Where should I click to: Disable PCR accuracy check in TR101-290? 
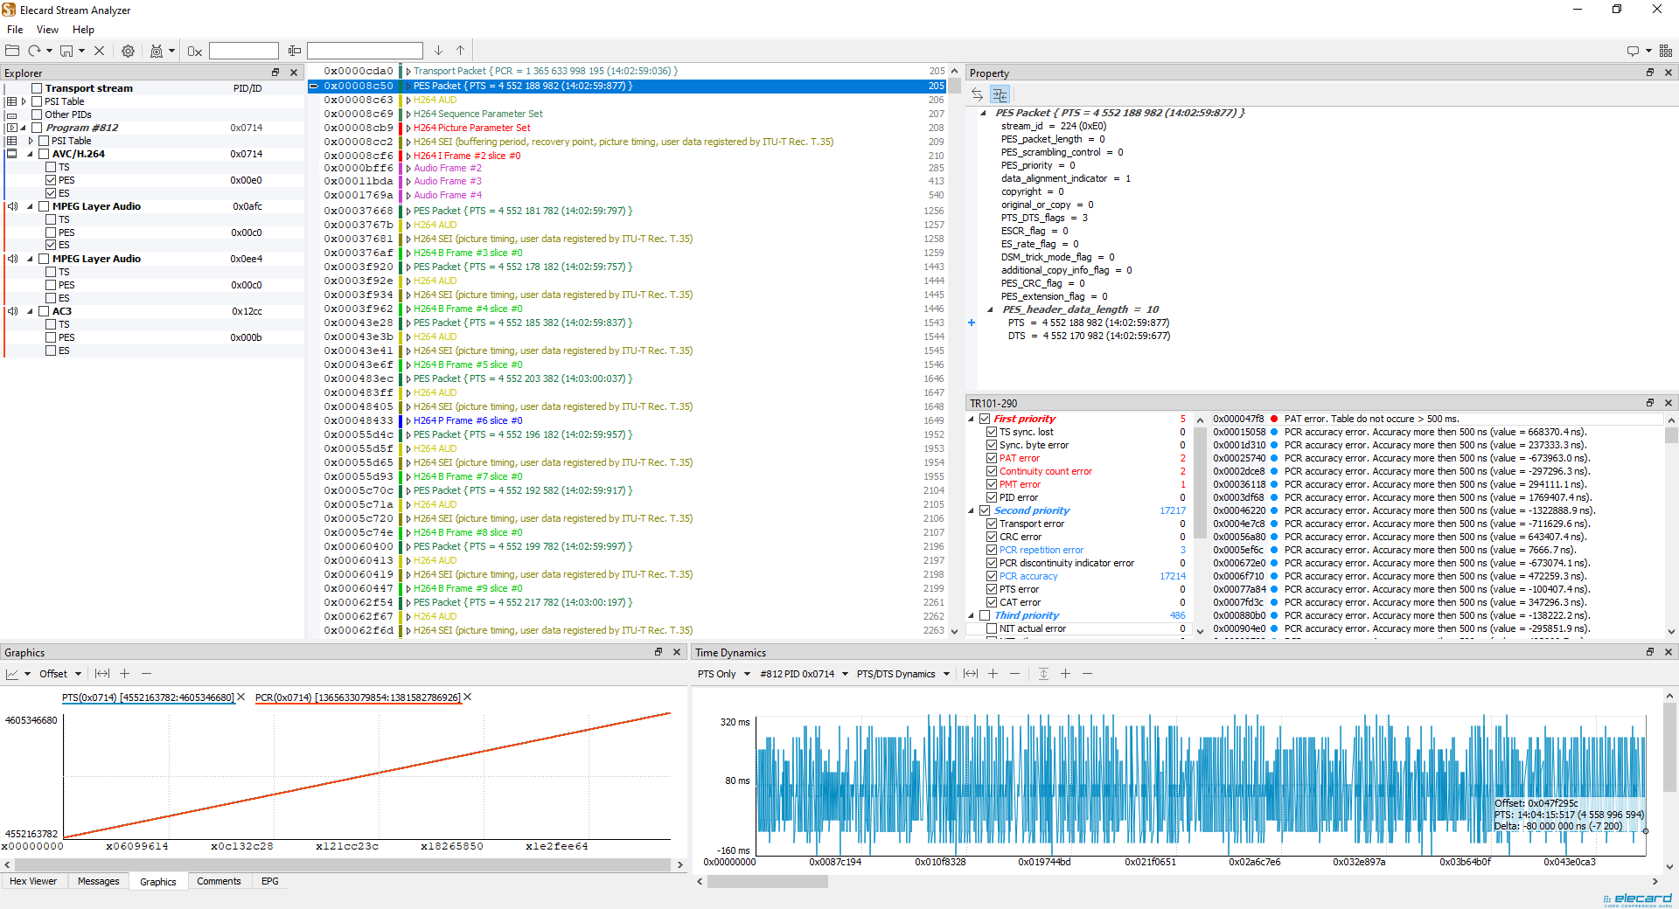[x=992, y=575]
